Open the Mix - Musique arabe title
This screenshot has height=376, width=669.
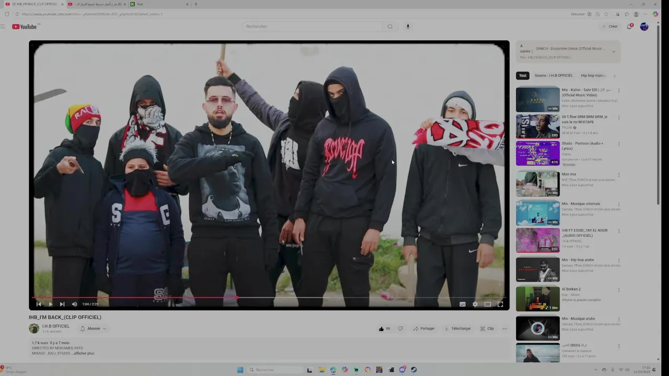click(578, 319)
